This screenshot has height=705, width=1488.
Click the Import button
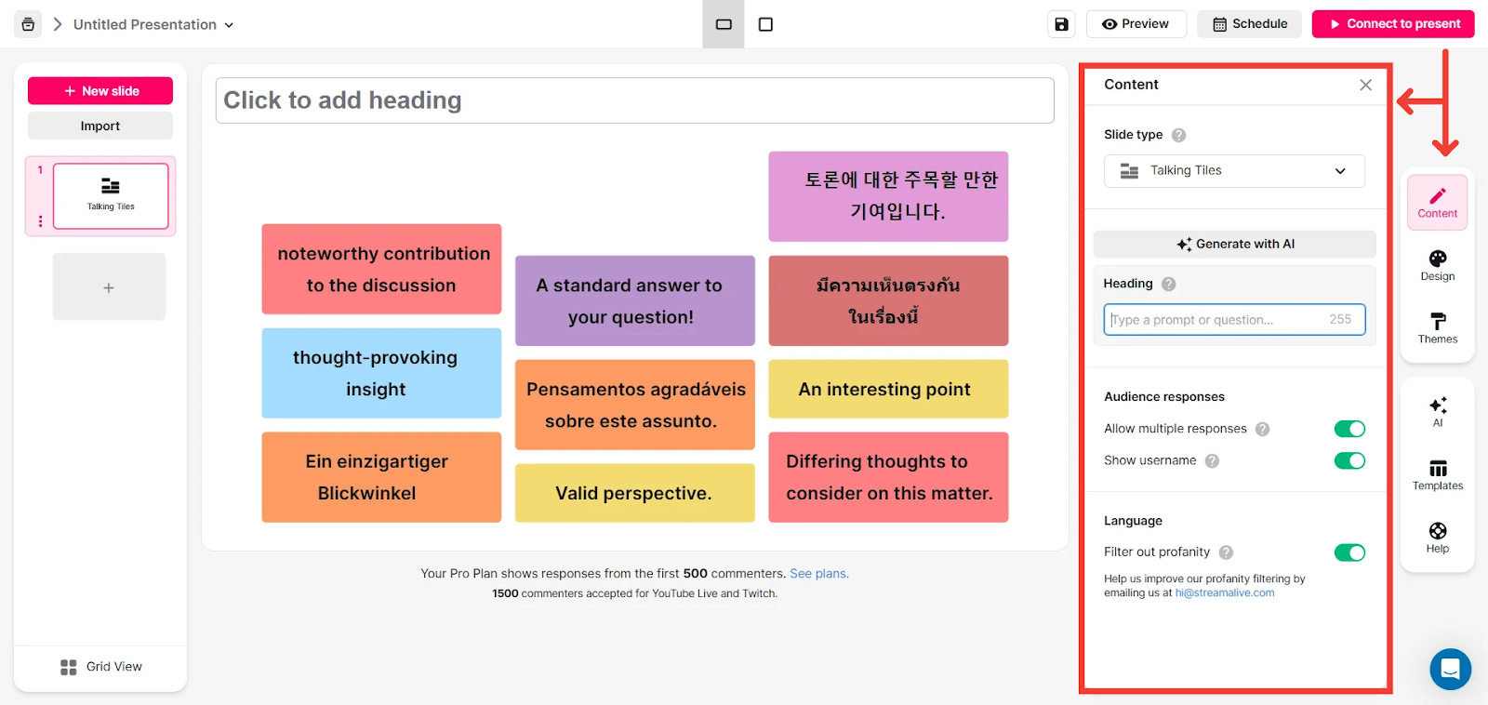100,126
